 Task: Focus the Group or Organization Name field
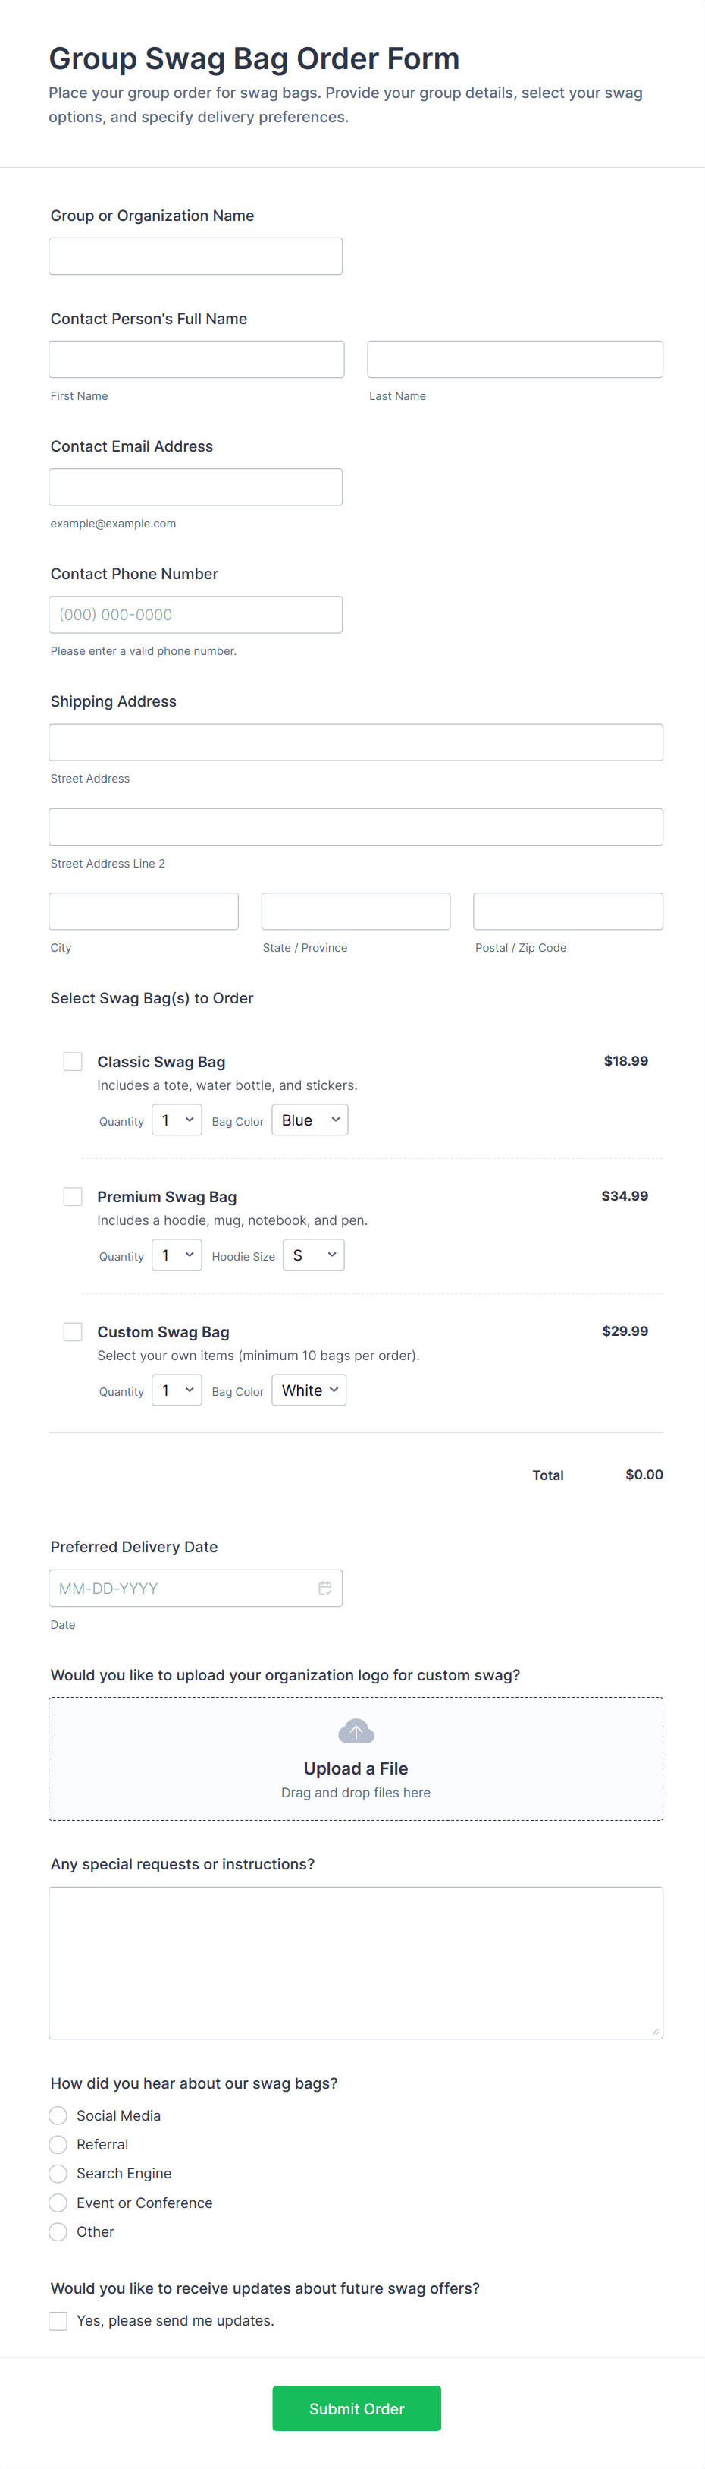[x=196, y=257]
